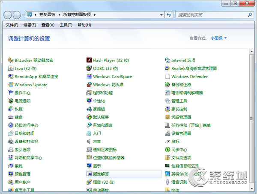The width and height of the screenshot is (257, 194).
Task: Open the 语音识别 item
Action: tap(176, 182)
